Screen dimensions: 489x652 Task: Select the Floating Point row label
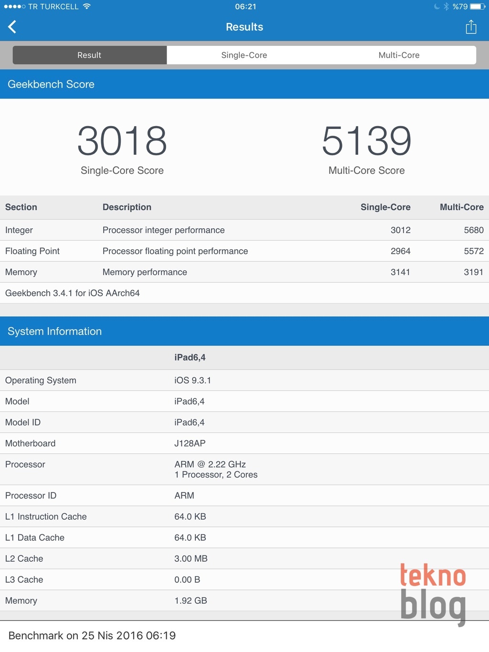tap(32, 251)
